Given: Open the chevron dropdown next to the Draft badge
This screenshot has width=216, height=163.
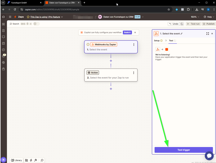Looking at the screenshot, I should (x=143, y=17).
